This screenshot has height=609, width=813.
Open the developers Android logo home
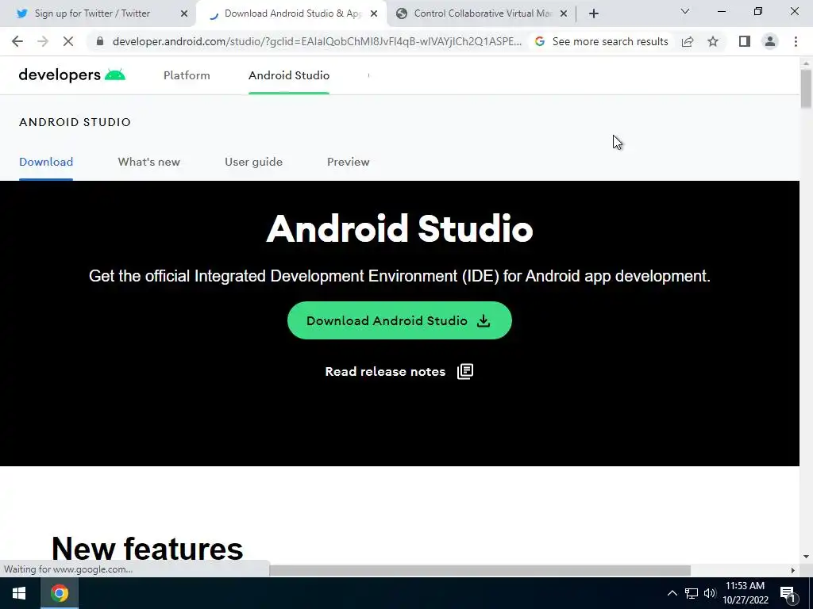(x=72, y=75)
